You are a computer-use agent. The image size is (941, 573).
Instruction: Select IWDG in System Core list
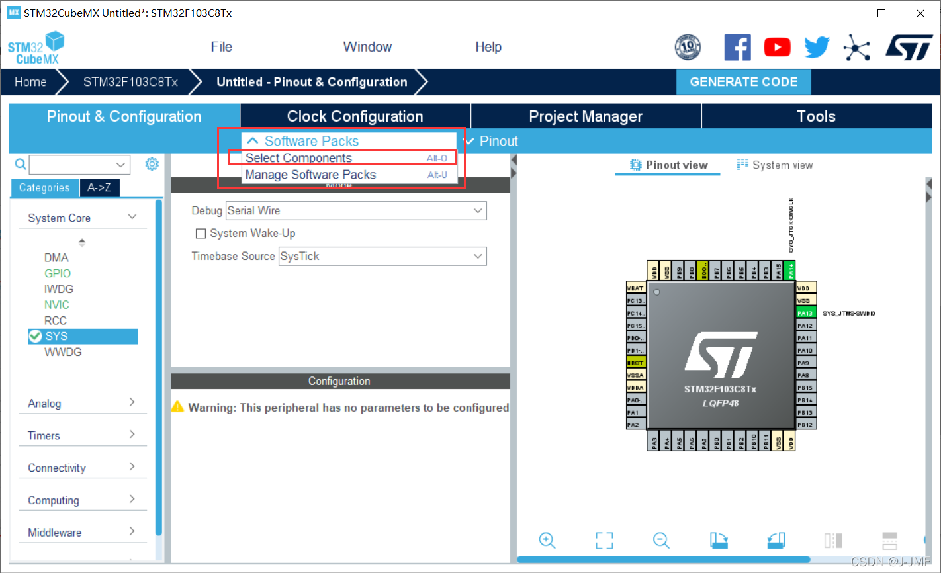[59, 289]
